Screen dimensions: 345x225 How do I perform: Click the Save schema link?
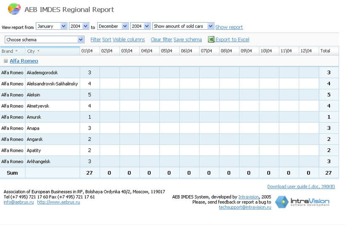click(188, 39)
